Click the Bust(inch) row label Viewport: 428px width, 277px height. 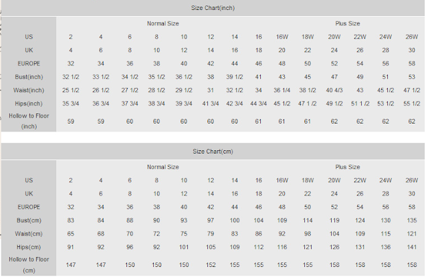pyautogui.click(x=29, y=77)
